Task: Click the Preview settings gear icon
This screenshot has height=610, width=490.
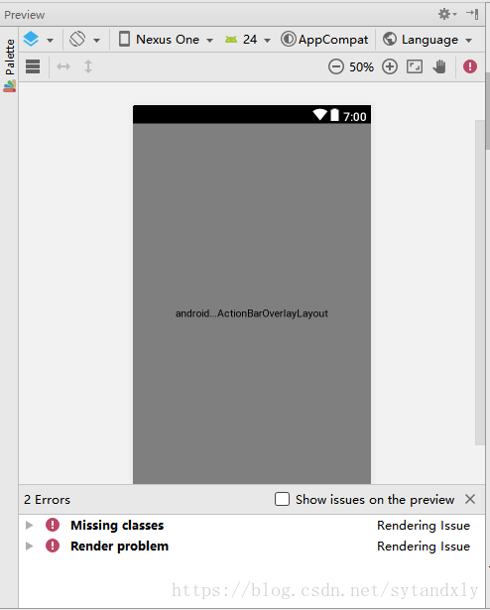Action: pyautogui.click(x=446, y=15)
